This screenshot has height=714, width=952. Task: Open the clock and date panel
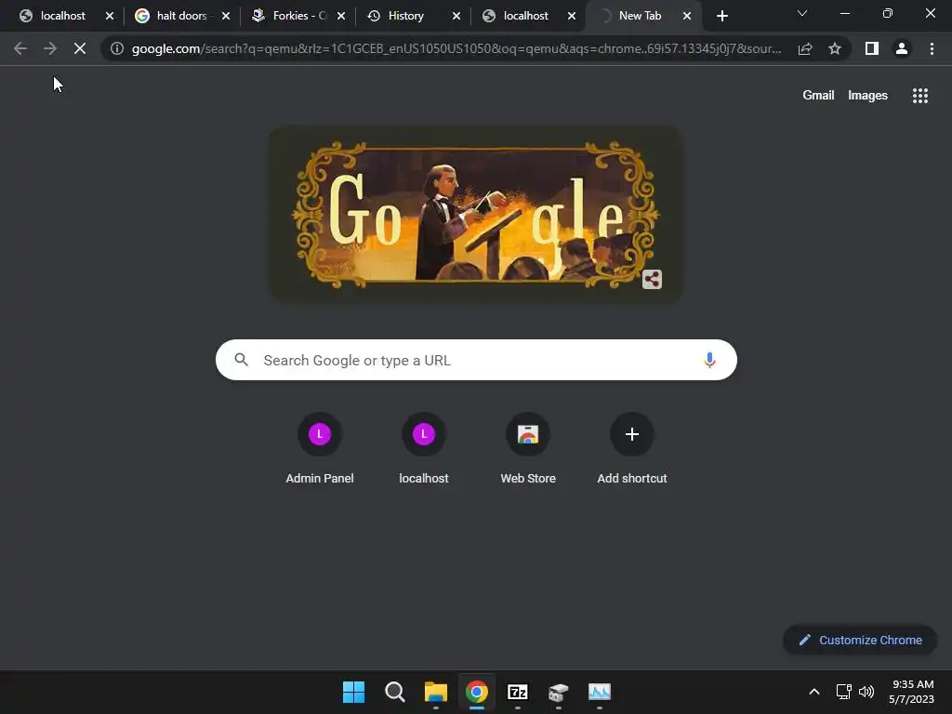[x=911, y=692]
